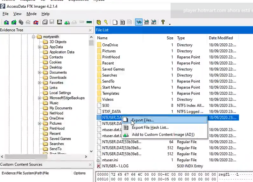Select Desktop folder in Evidence Tree
Screen dimensions: 253x182
pos(56,67)
